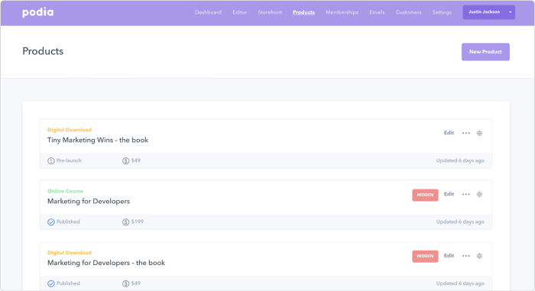Screen dimensions: 535x291
Task: Open Marketing for Developers course title
Action: click(x=89, y=202)
